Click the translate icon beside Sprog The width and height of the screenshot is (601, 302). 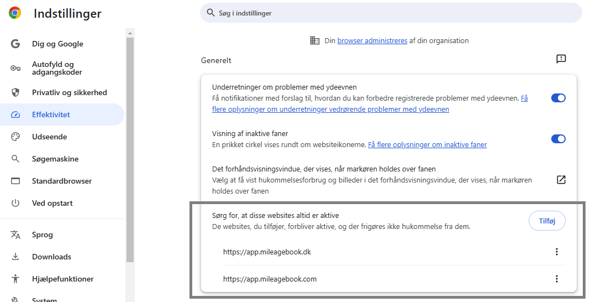15,235
